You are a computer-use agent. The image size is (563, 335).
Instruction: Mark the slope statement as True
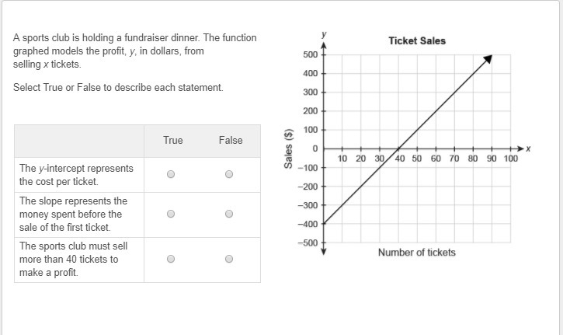(x=171, y=214)
